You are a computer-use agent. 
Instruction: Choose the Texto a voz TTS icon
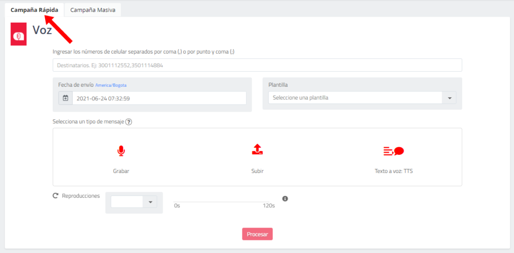394,151
